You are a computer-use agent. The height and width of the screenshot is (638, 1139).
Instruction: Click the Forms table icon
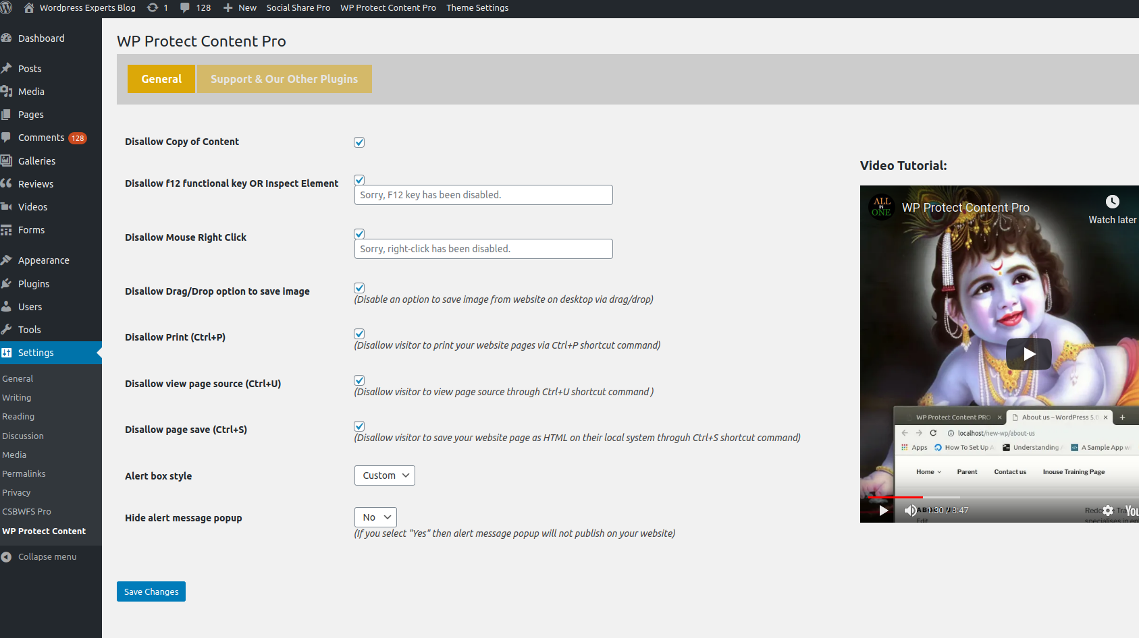coord(7,230)
